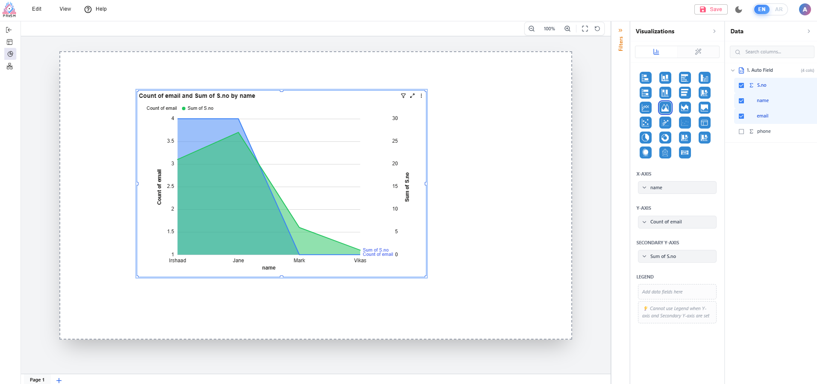Screen dimensions: 817x384
Task: Uncheck the S.no column checkbox
Action: [x=741, y=85]
